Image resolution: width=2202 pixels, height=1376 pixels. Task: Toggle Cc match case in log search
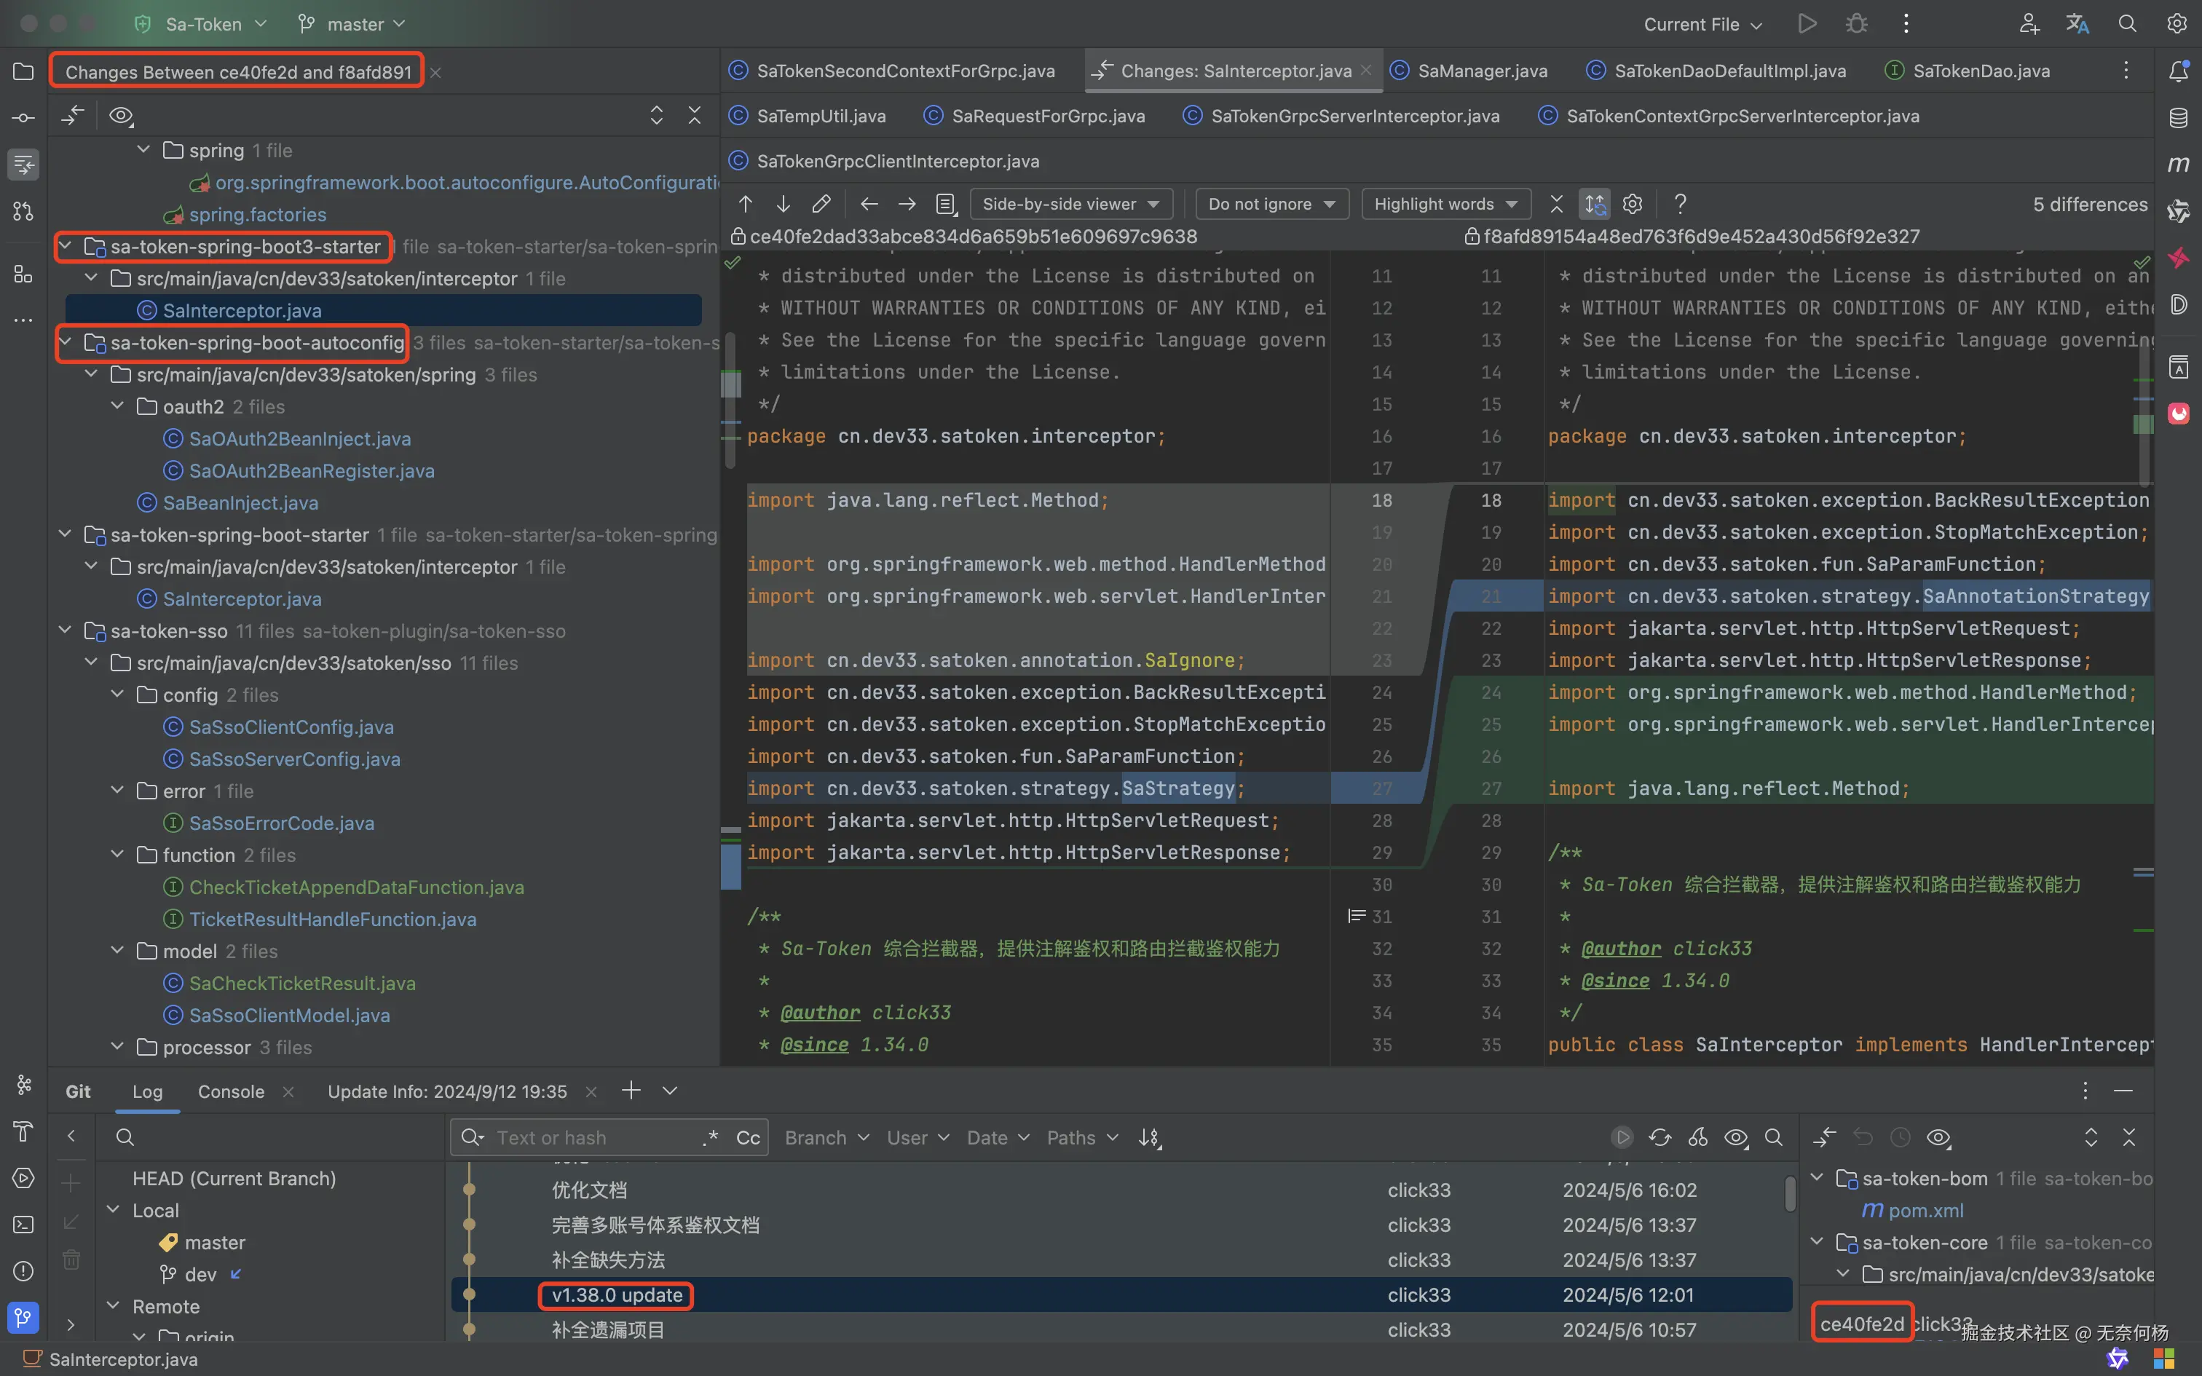[x=748, y=1137]
